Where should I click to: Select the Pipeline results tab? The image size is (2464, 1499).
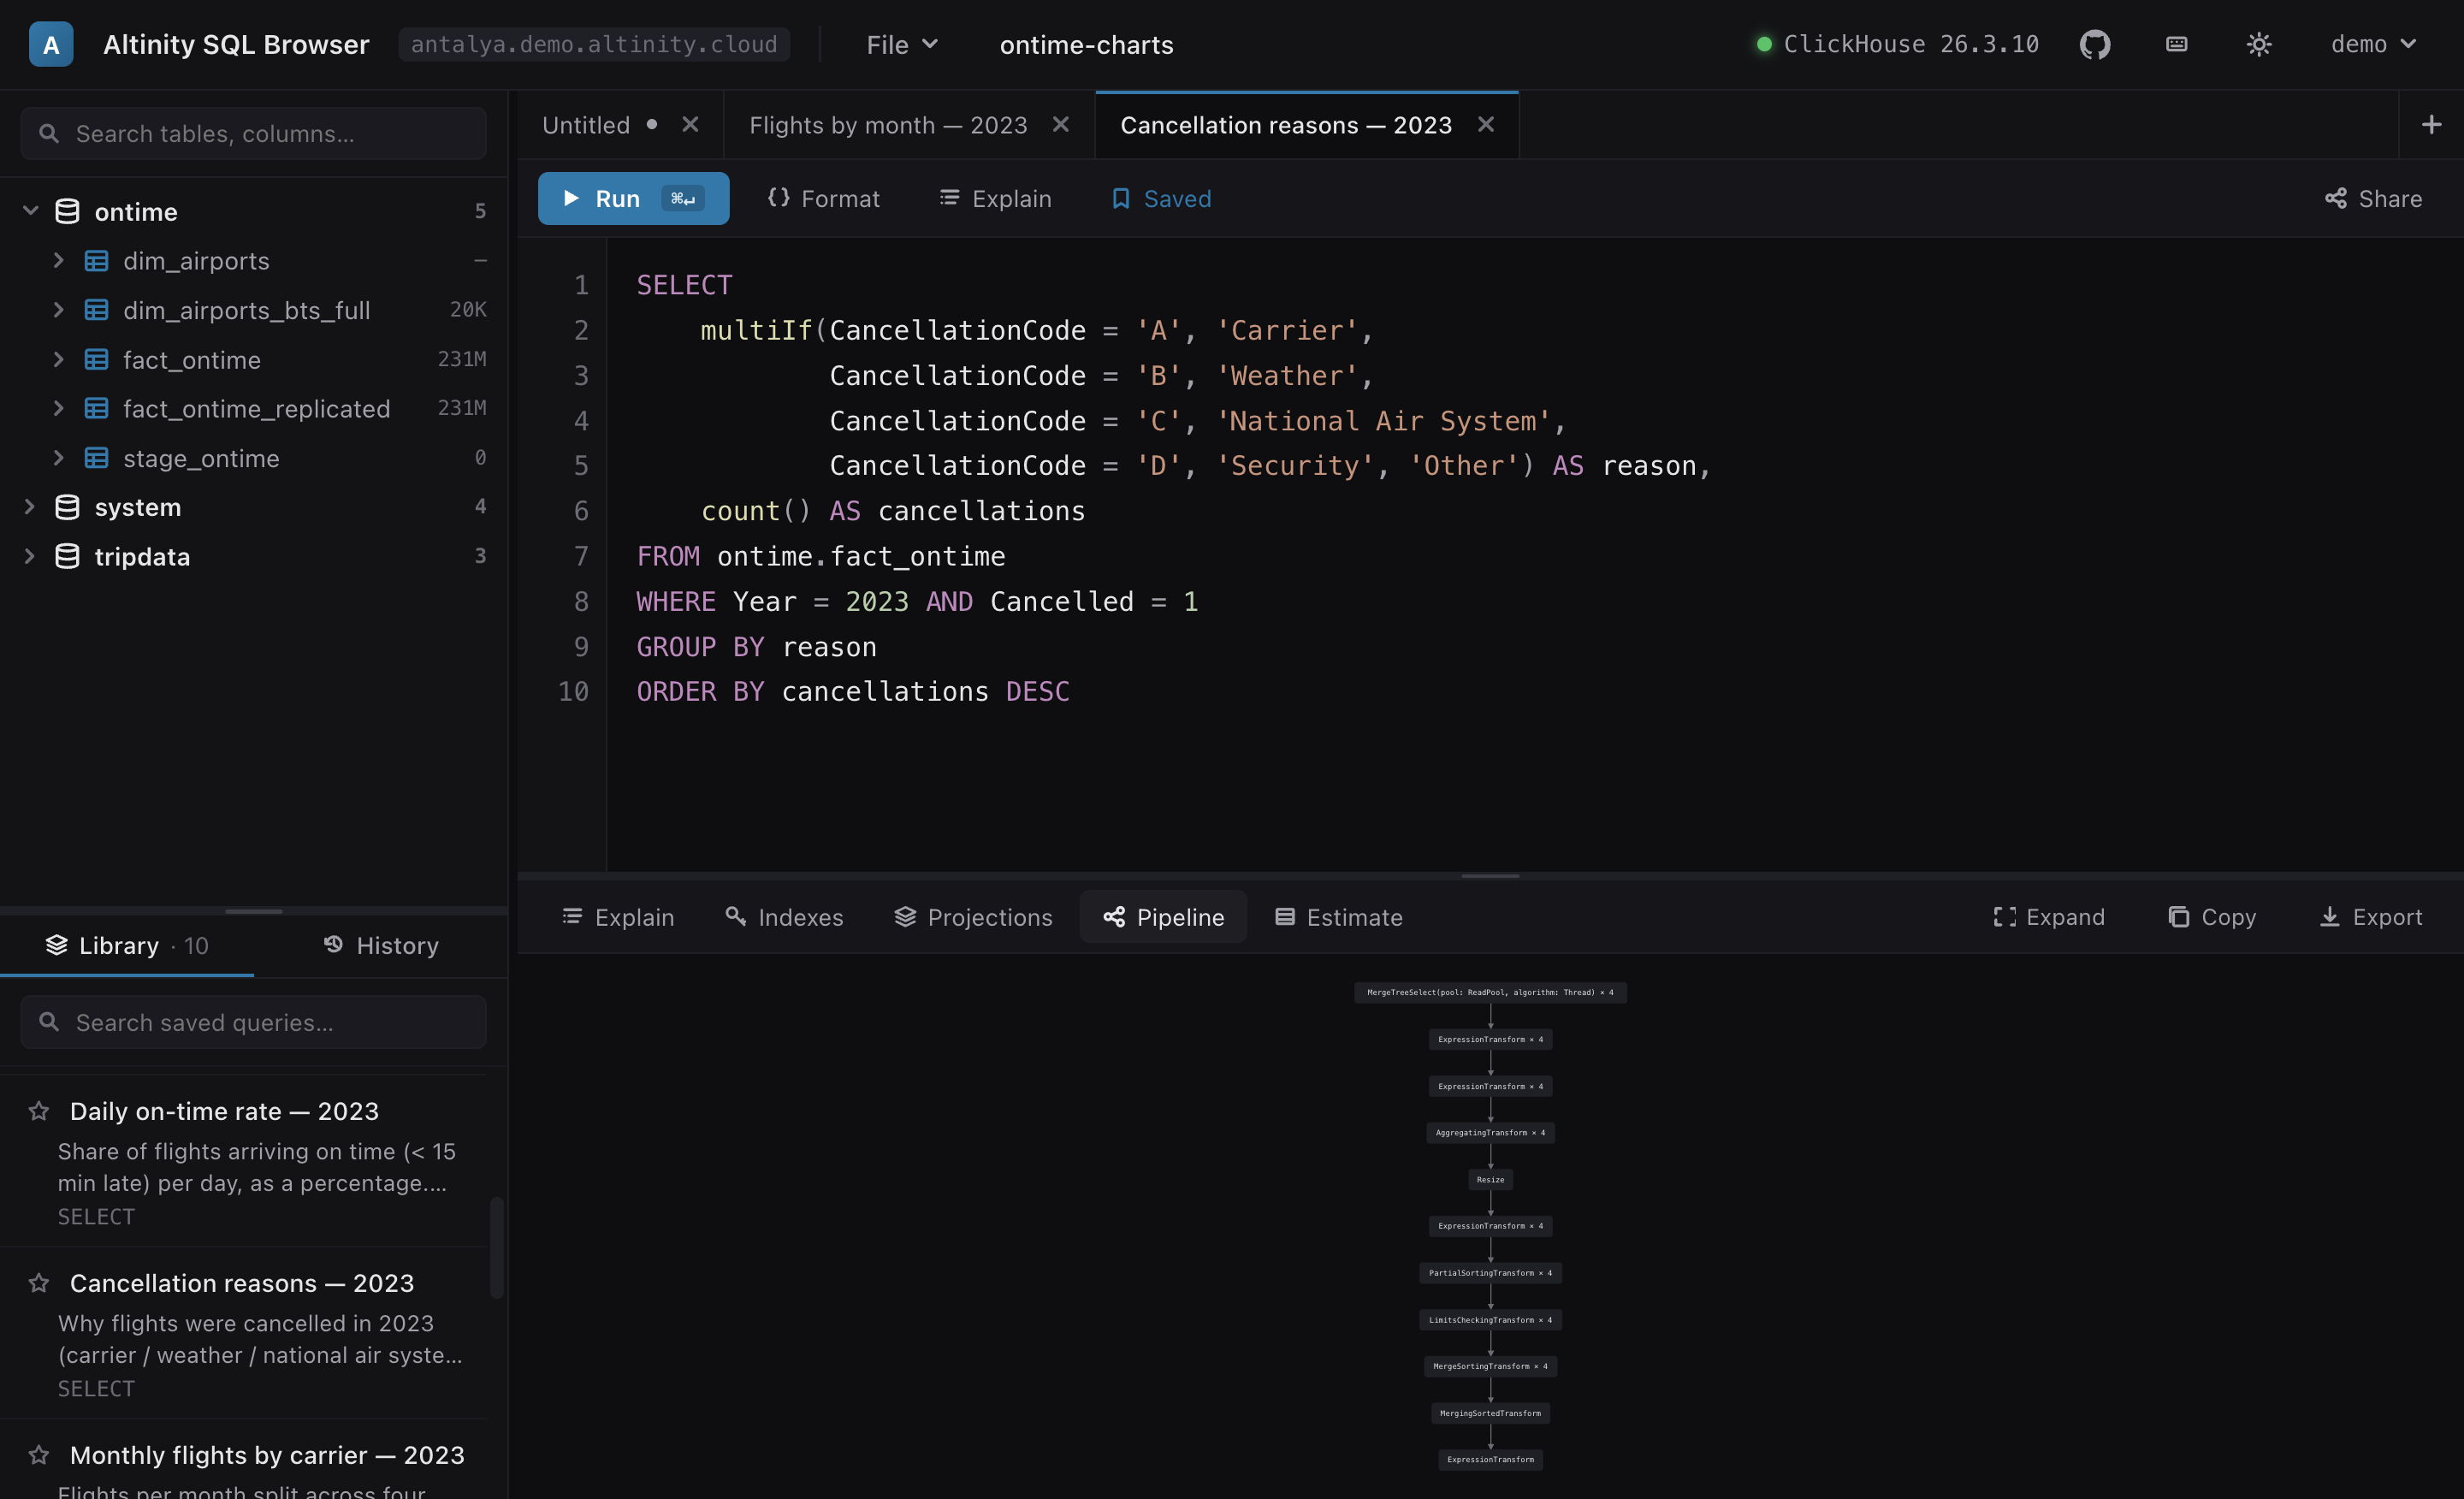tap(1163, 917)
